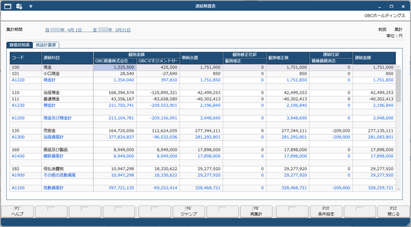Click the 棚卸資産計 subtotal label
This screenshot has width=411, height=227.
pyautogui.click(x=54, y=156)
